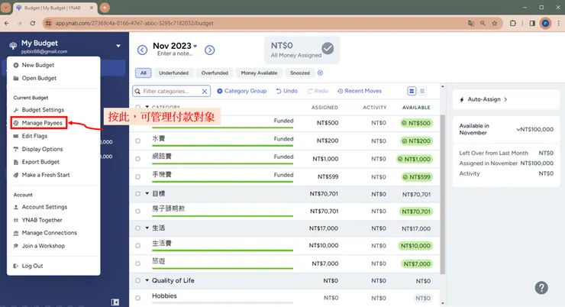Go back in the browser

pos(6,23)
